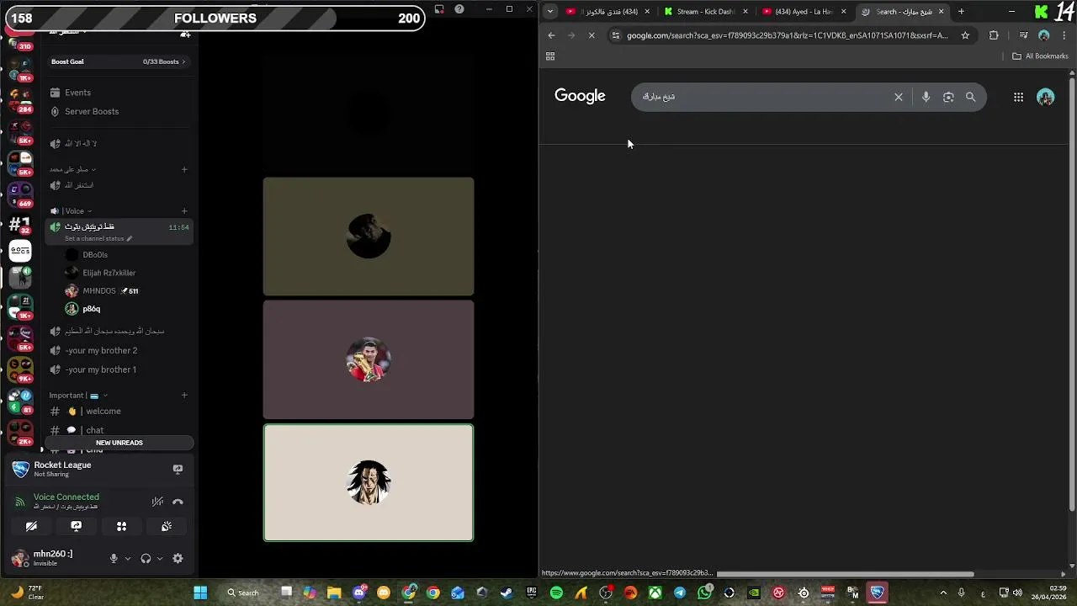This screenshot has height=606, width=1077.
Task: Toggle noise suppression next to Voice Connected
Action: 157,502
